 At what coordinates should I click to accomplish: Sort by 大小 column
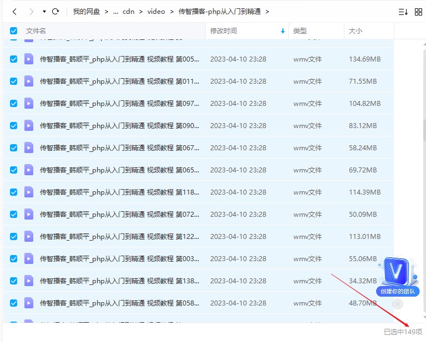coord(355,31)
